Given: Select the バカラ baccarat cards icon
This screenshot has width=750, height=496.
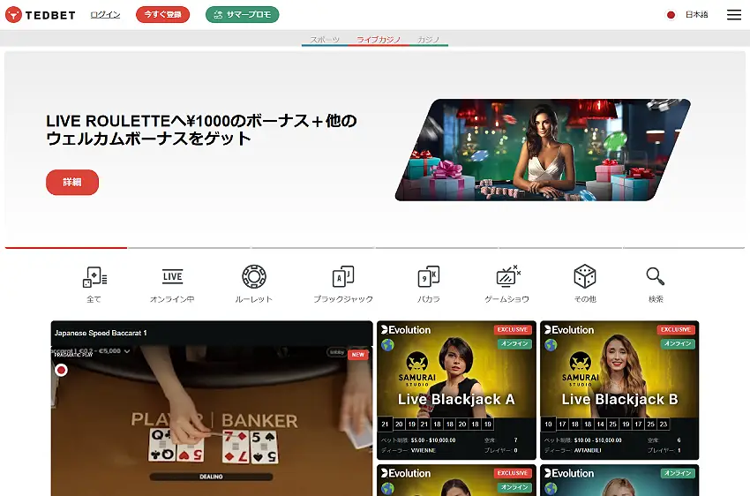Looking at the screenshot, I should point(429,276).
